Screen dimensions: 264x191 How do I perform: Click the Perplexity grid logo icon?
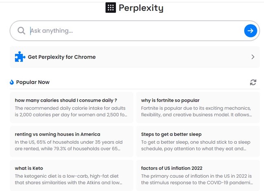[111, 7]
